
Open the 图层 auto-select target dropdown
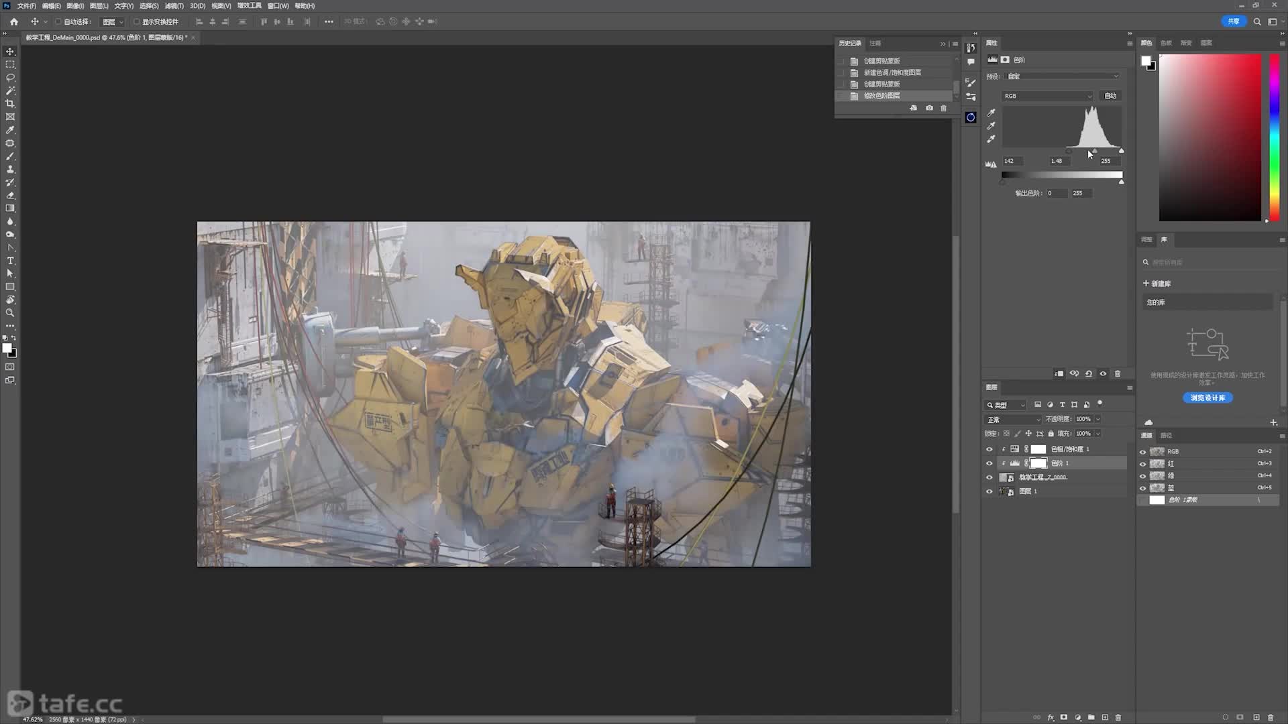(x=113, y=21)
